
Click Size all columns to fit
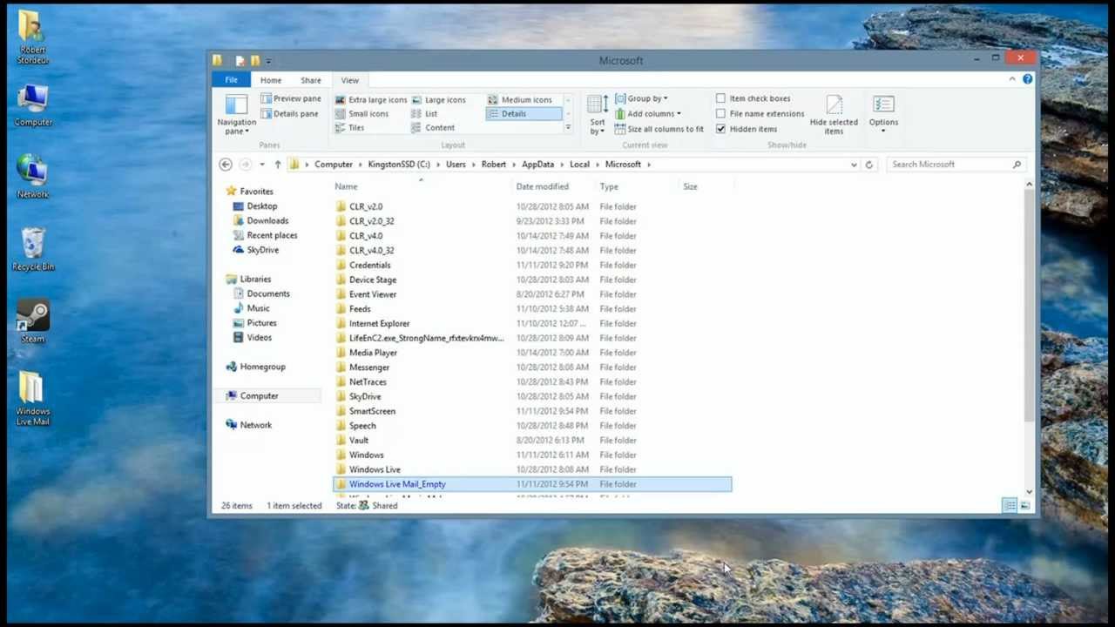[x=659, y=129]
